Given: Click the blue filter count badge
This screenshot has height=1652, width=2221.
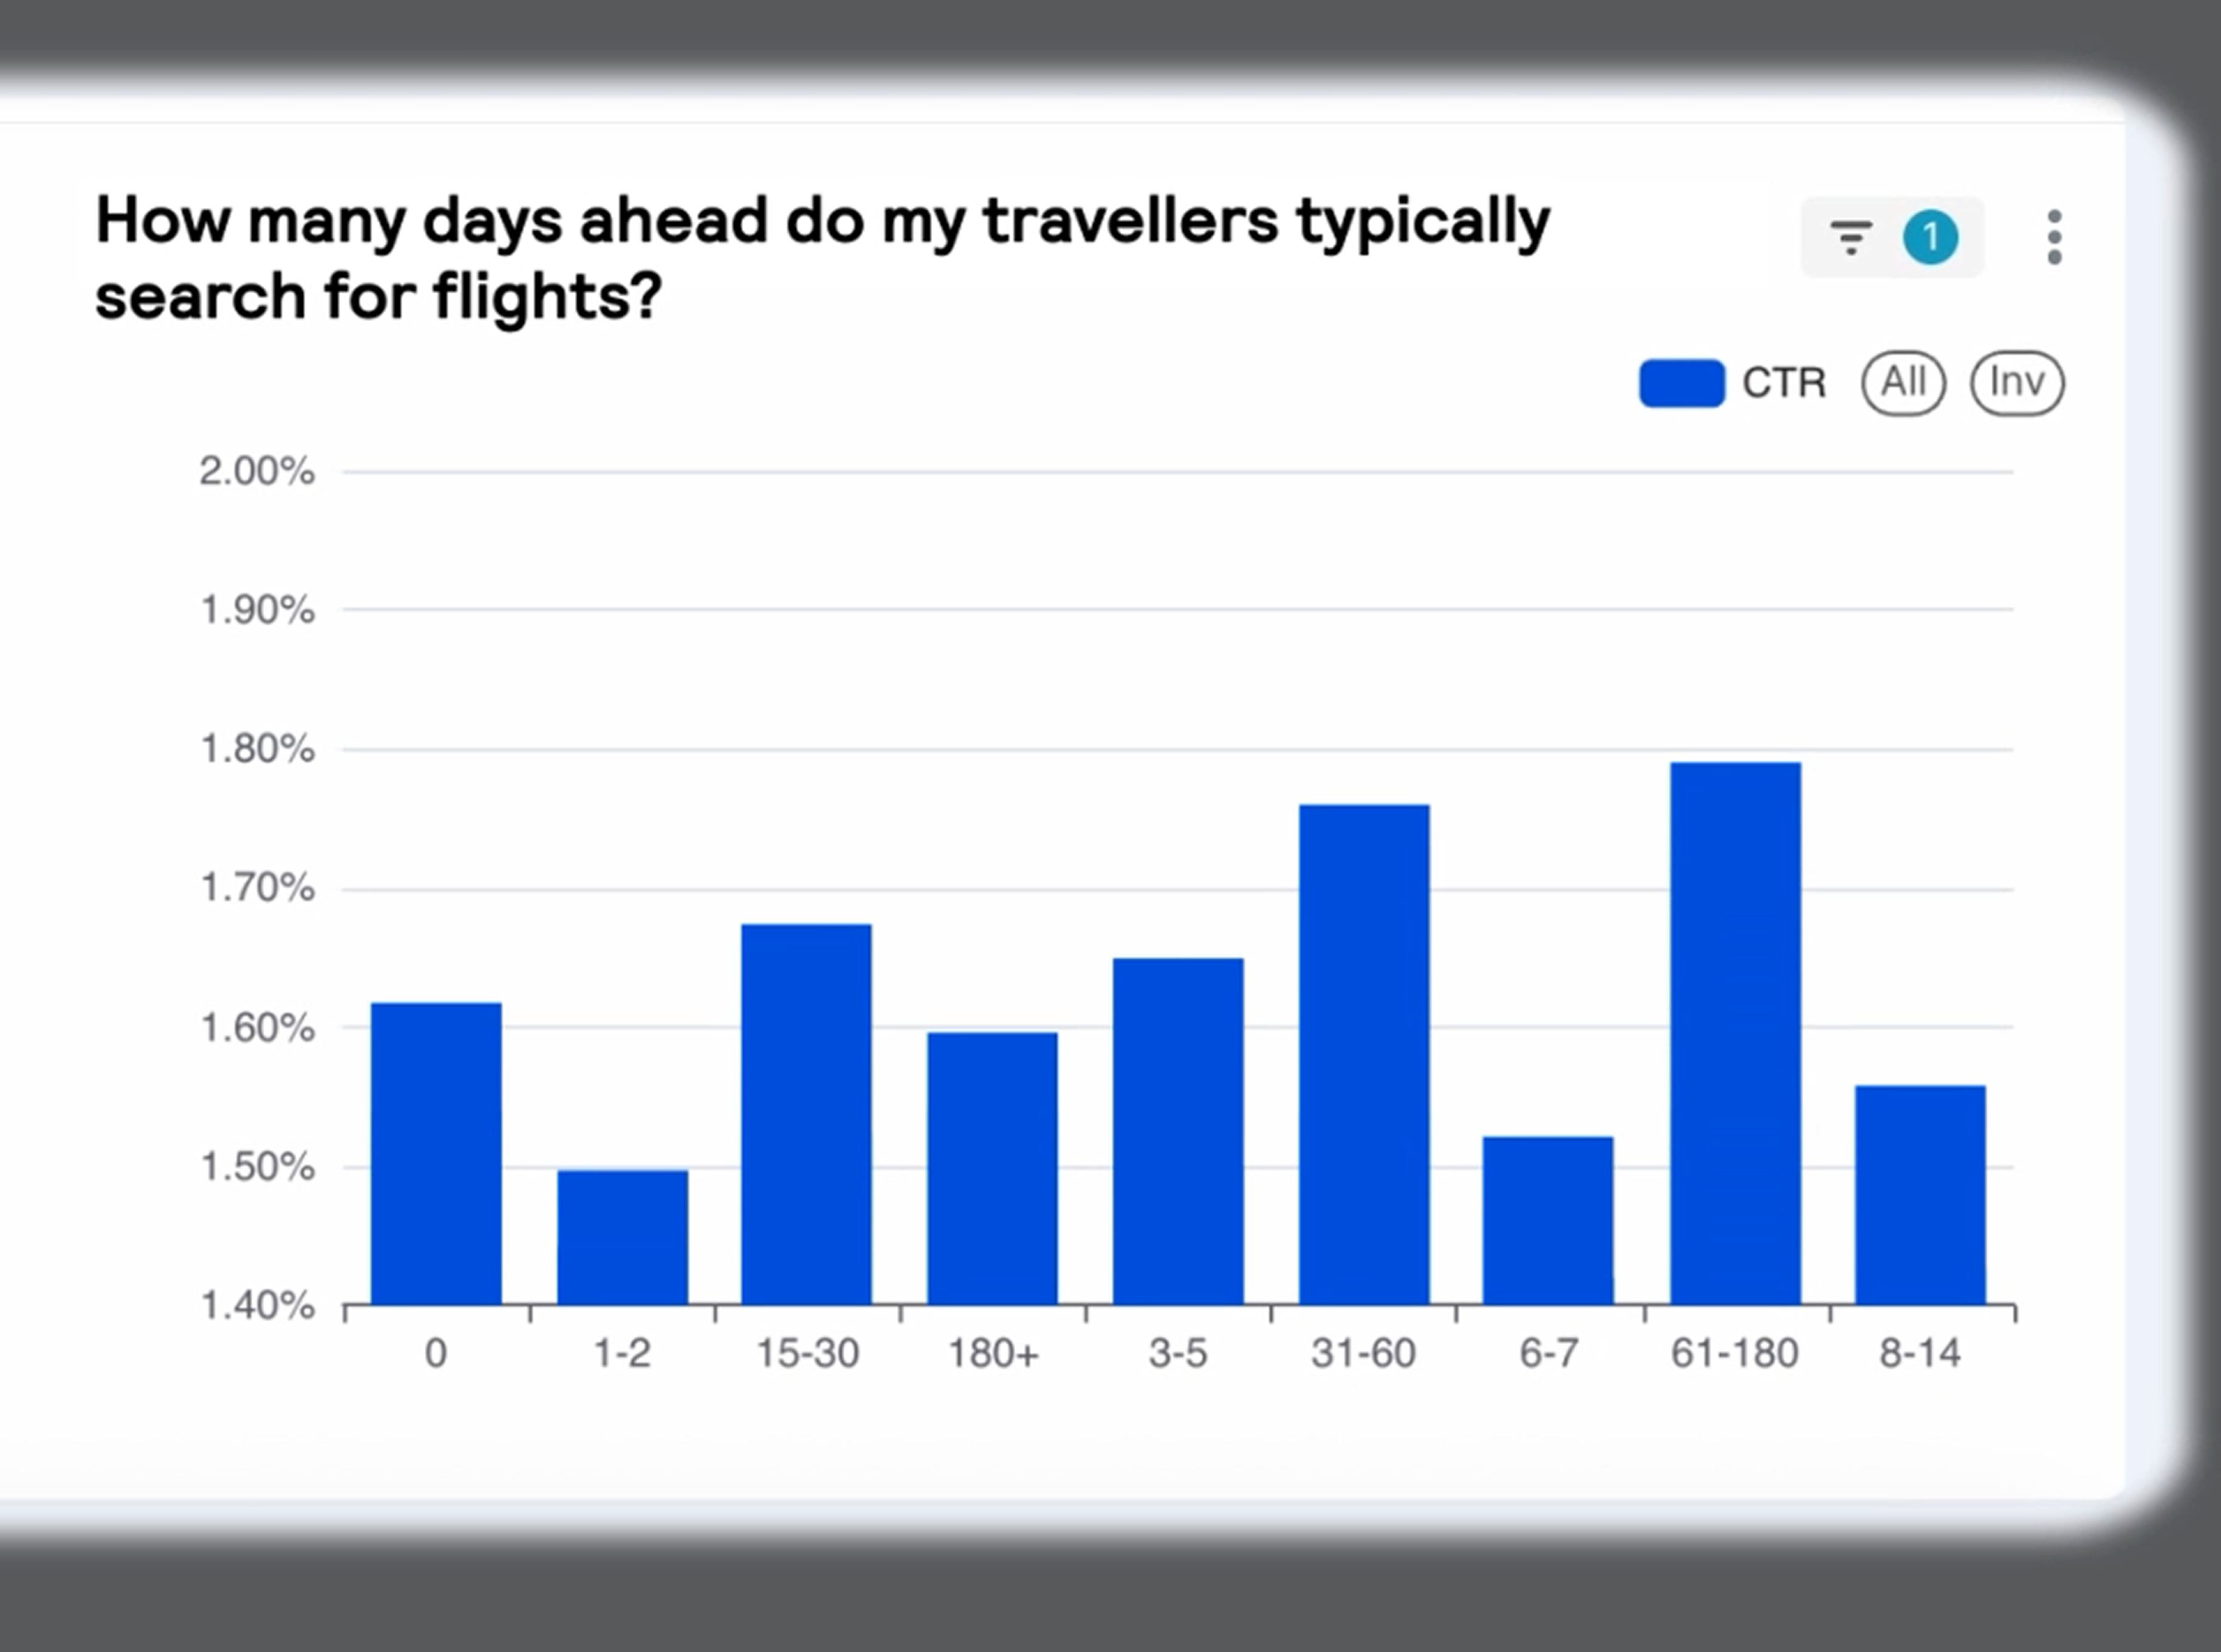Looking at the screenshot, I should (1929, 238).
